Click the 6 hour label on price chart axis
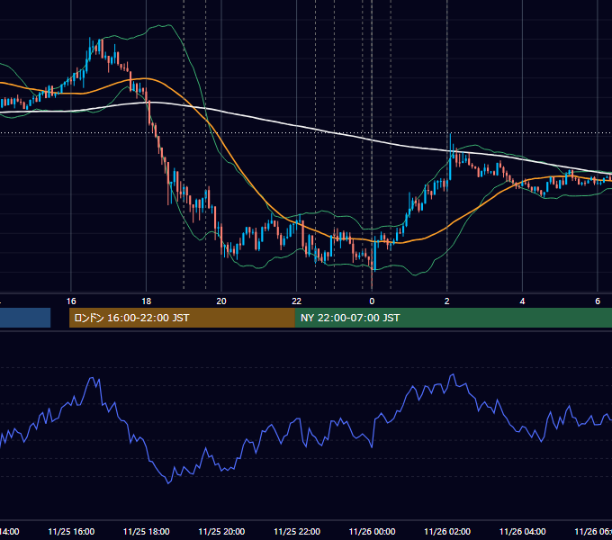This screenshot has width=612, height=540. click(598, 301)
